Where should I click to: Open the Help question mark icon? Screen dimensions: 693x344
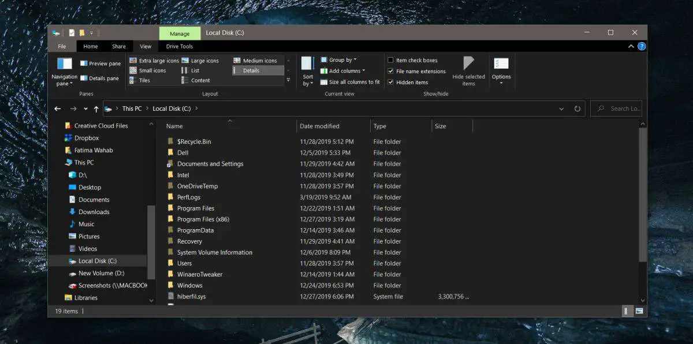(642, 46)
